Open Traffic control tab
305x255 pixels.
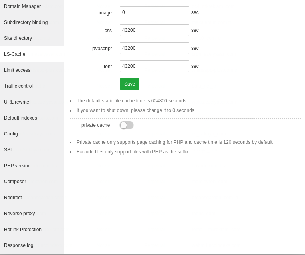click(18, 86)
